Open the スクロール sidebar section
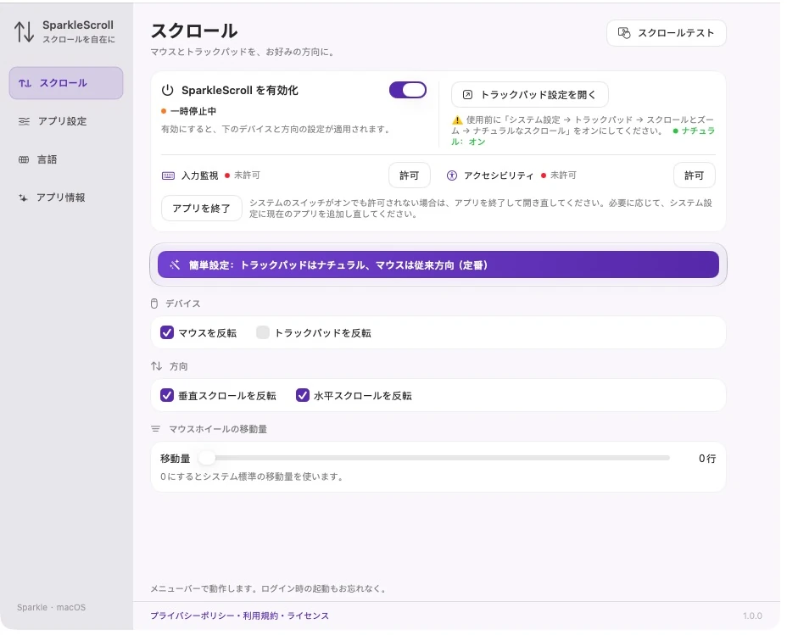This screenshot has width=787, height=635. [66, 83]
